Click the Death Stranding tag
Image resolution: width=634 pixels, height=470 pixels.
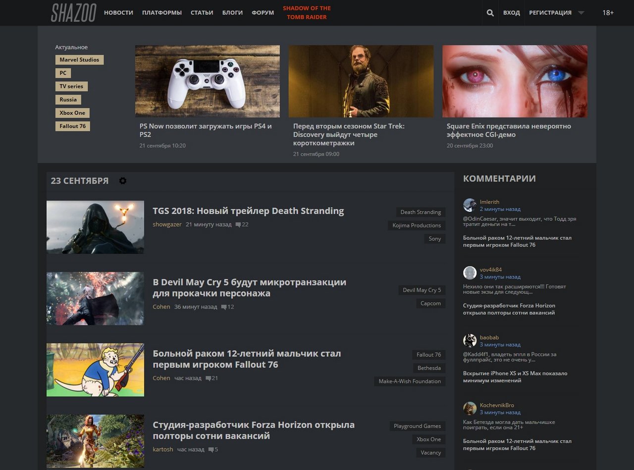(x=421, y=212)
